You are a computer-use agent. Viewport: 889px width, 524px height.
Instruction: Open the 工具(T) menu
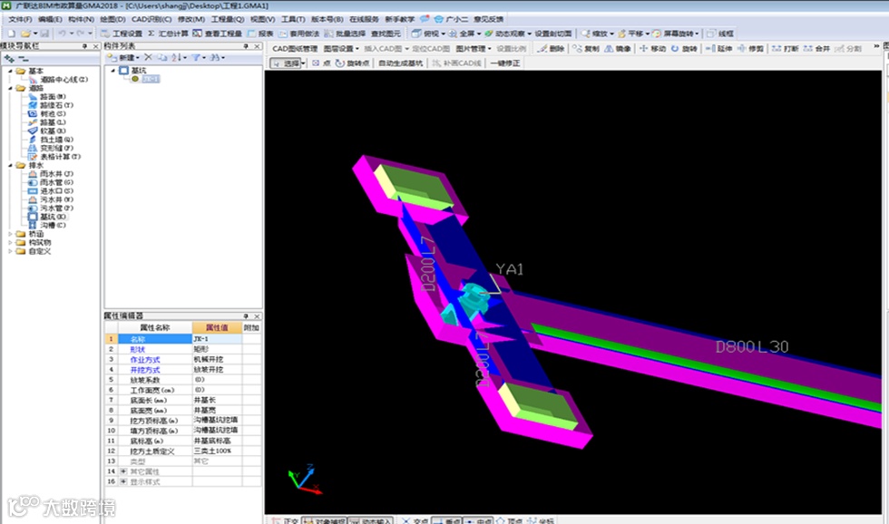click(292, 19)
